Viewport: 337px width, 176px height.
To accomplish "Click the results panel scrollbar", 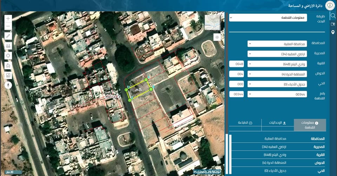I will click(230, 154).
